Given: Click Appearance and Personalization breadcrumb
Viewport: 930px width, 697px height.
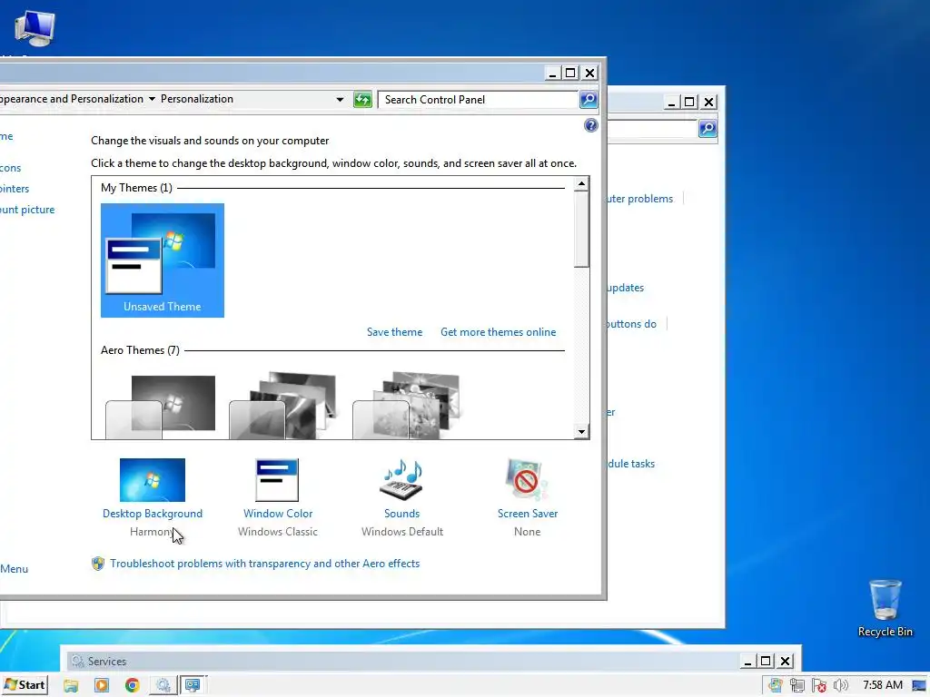Looking at the screenshot, I should [72, 99].
